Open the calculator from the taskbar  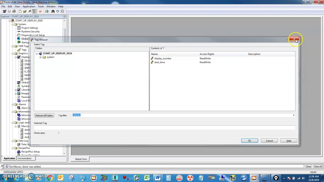169,178
